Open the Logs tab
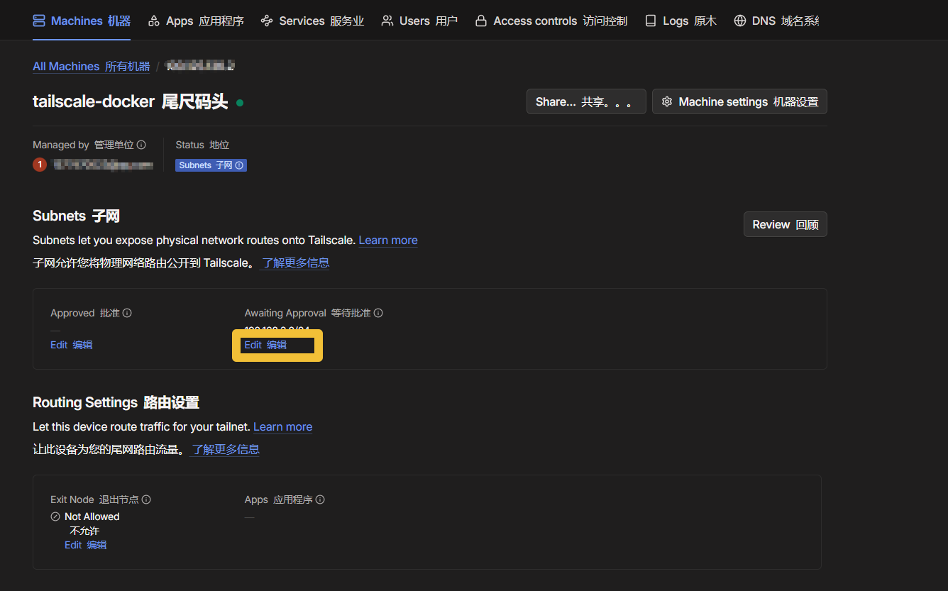The image size is (948, 591). [x=680, y=21]
